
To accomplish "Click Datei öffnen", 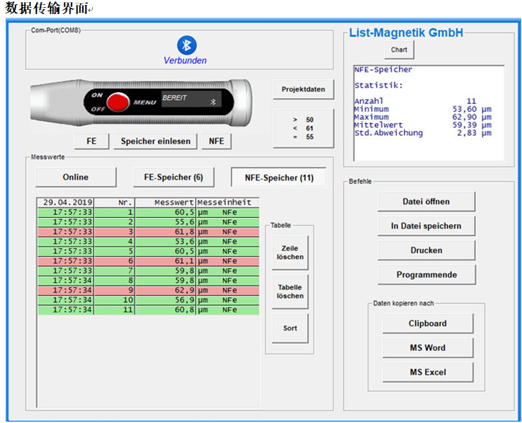I will (426, 202).
